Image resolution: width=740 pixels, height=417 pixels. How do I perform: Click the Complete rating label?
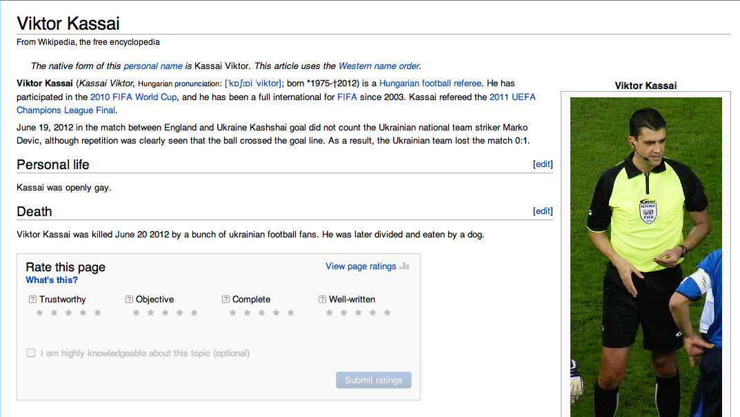click(x=252, y=300)
